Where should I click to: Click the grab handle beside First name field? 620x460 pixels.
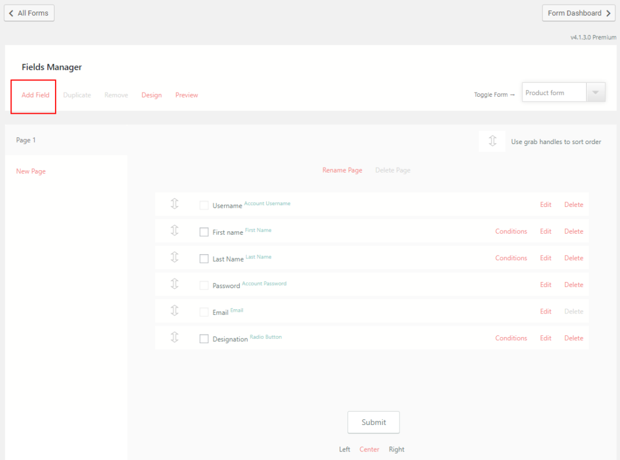pos(174,231)
